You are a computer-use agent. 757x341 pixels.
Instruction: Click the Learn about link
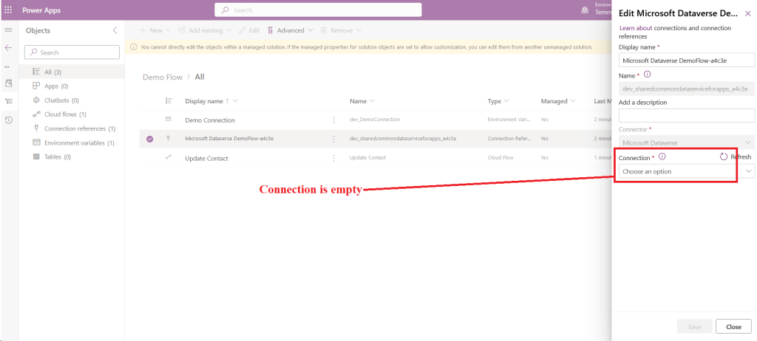click(x=636, y=28)
